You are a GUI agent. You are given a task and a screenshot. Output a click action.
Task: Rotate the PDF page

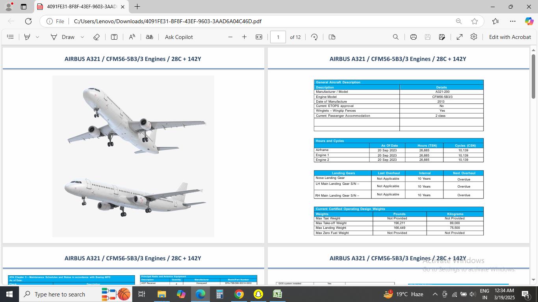(x=314, y=37)
